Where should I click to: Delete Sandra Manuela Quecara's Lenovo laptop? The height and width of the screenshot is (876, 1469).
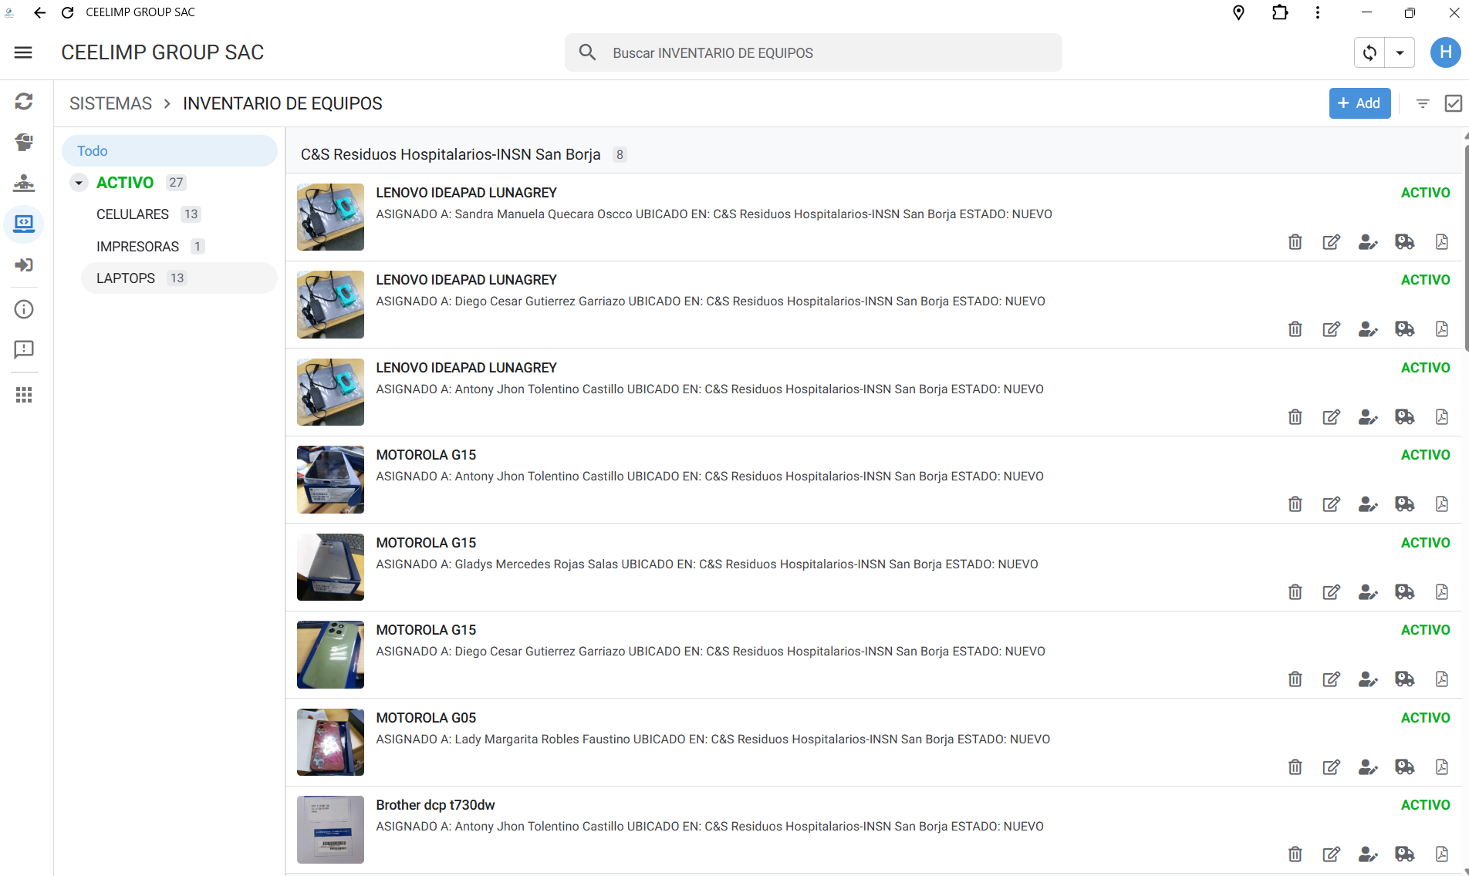1295,242
